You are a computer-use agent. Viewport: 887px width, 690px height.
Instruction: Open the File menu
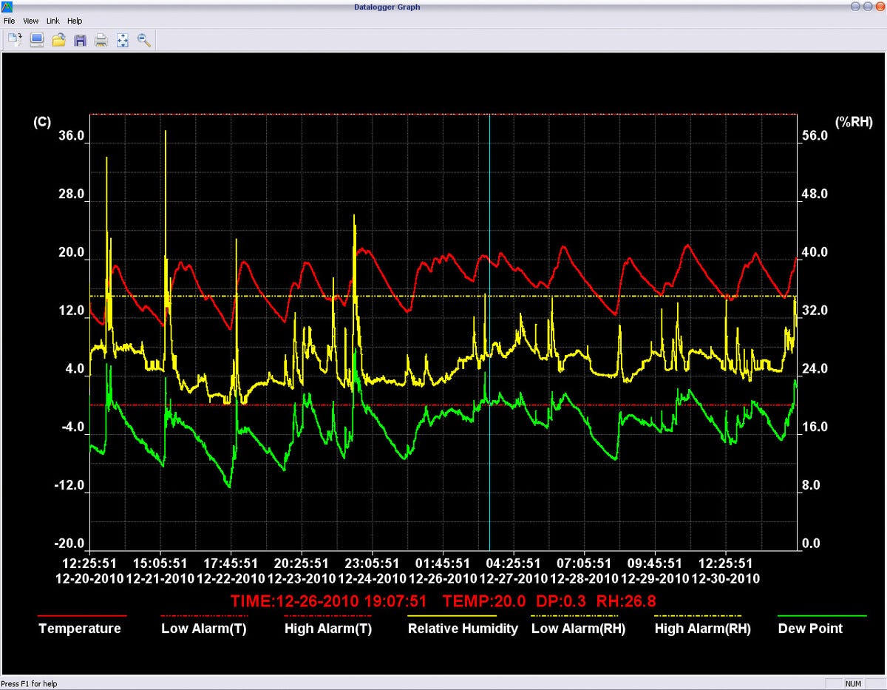pos(9,21)
